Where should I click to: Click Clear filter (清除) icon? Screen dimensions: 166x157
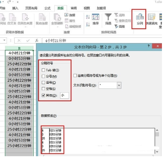tap(116, 15)
